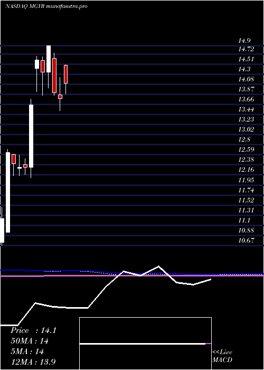Select the 14.51 price axis label
The width and height of the screenshot is (264, 370).
[246, 59]
